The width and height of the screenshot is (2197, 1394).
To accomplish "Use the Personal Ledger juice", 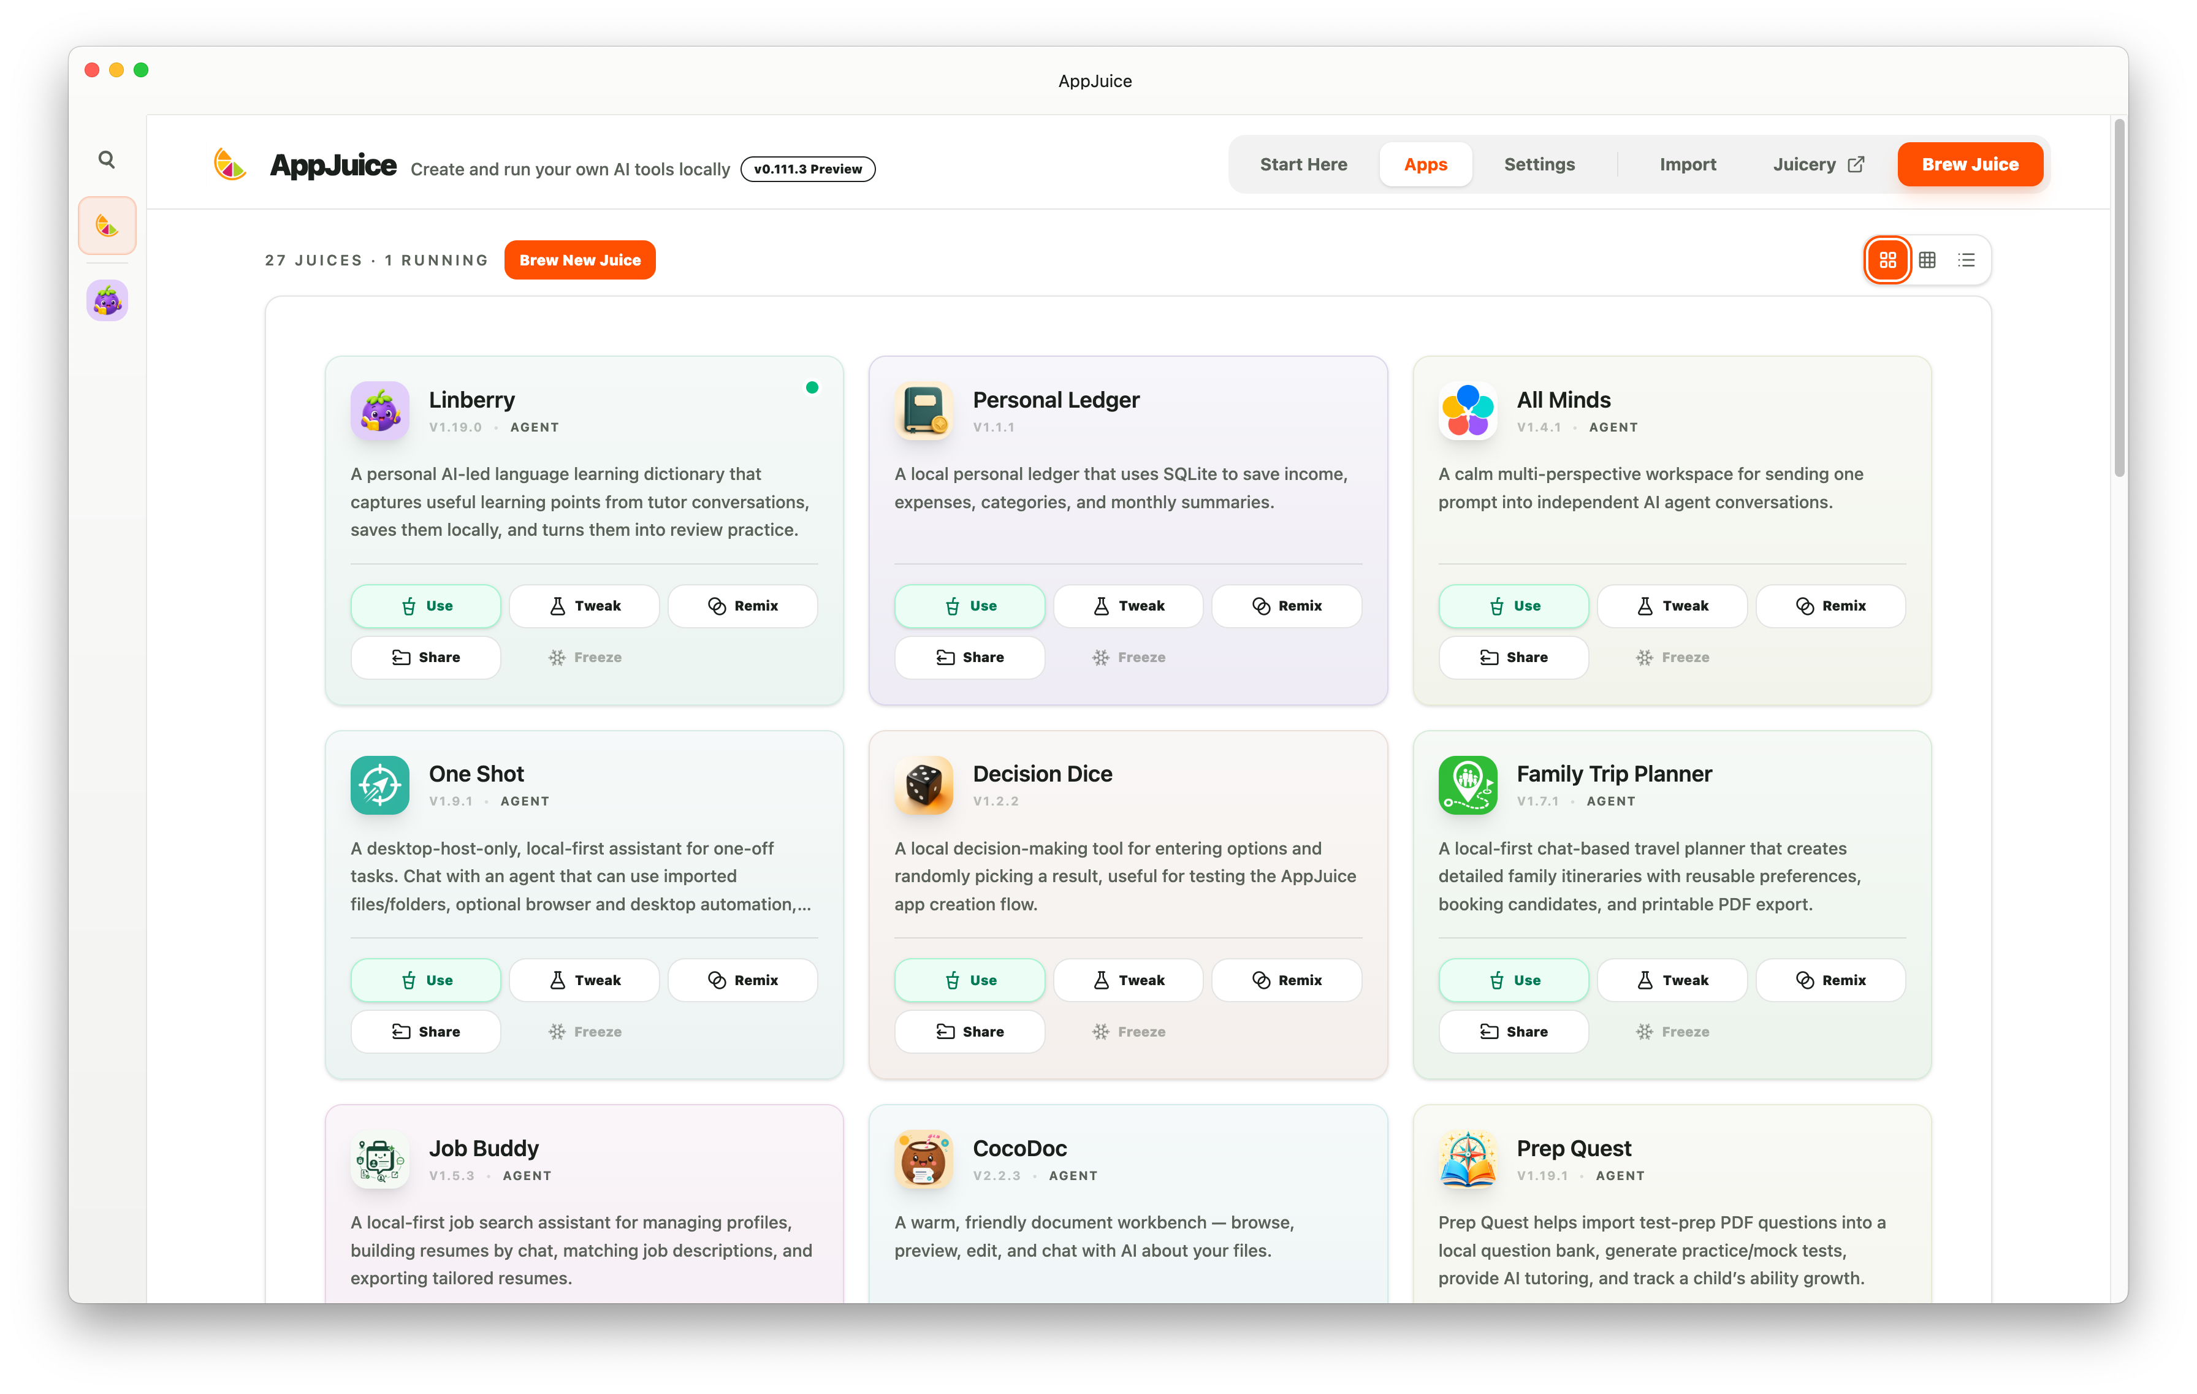I will coord(969,606).
